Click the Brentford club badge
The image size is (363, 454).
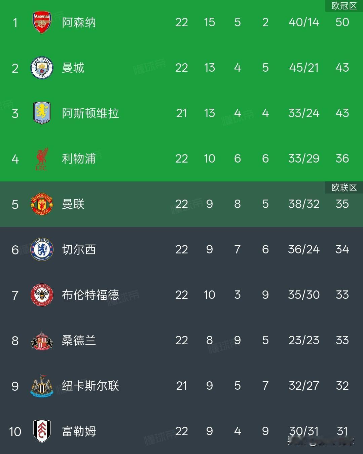[x=41, y=295]
